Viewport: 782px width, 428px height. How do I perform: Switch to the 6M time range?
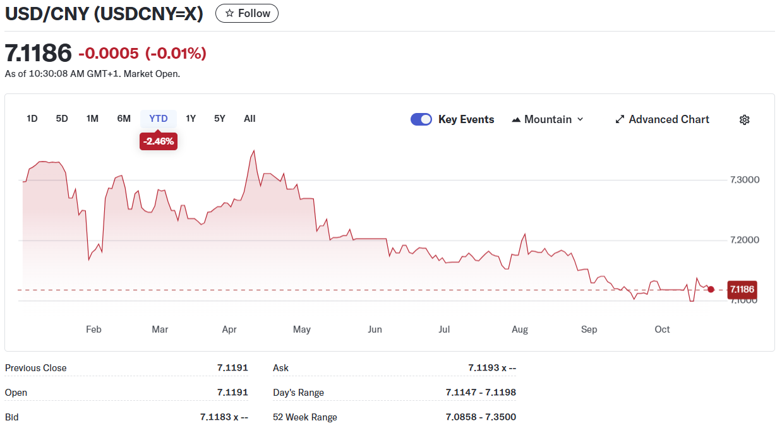click(124, 119)
